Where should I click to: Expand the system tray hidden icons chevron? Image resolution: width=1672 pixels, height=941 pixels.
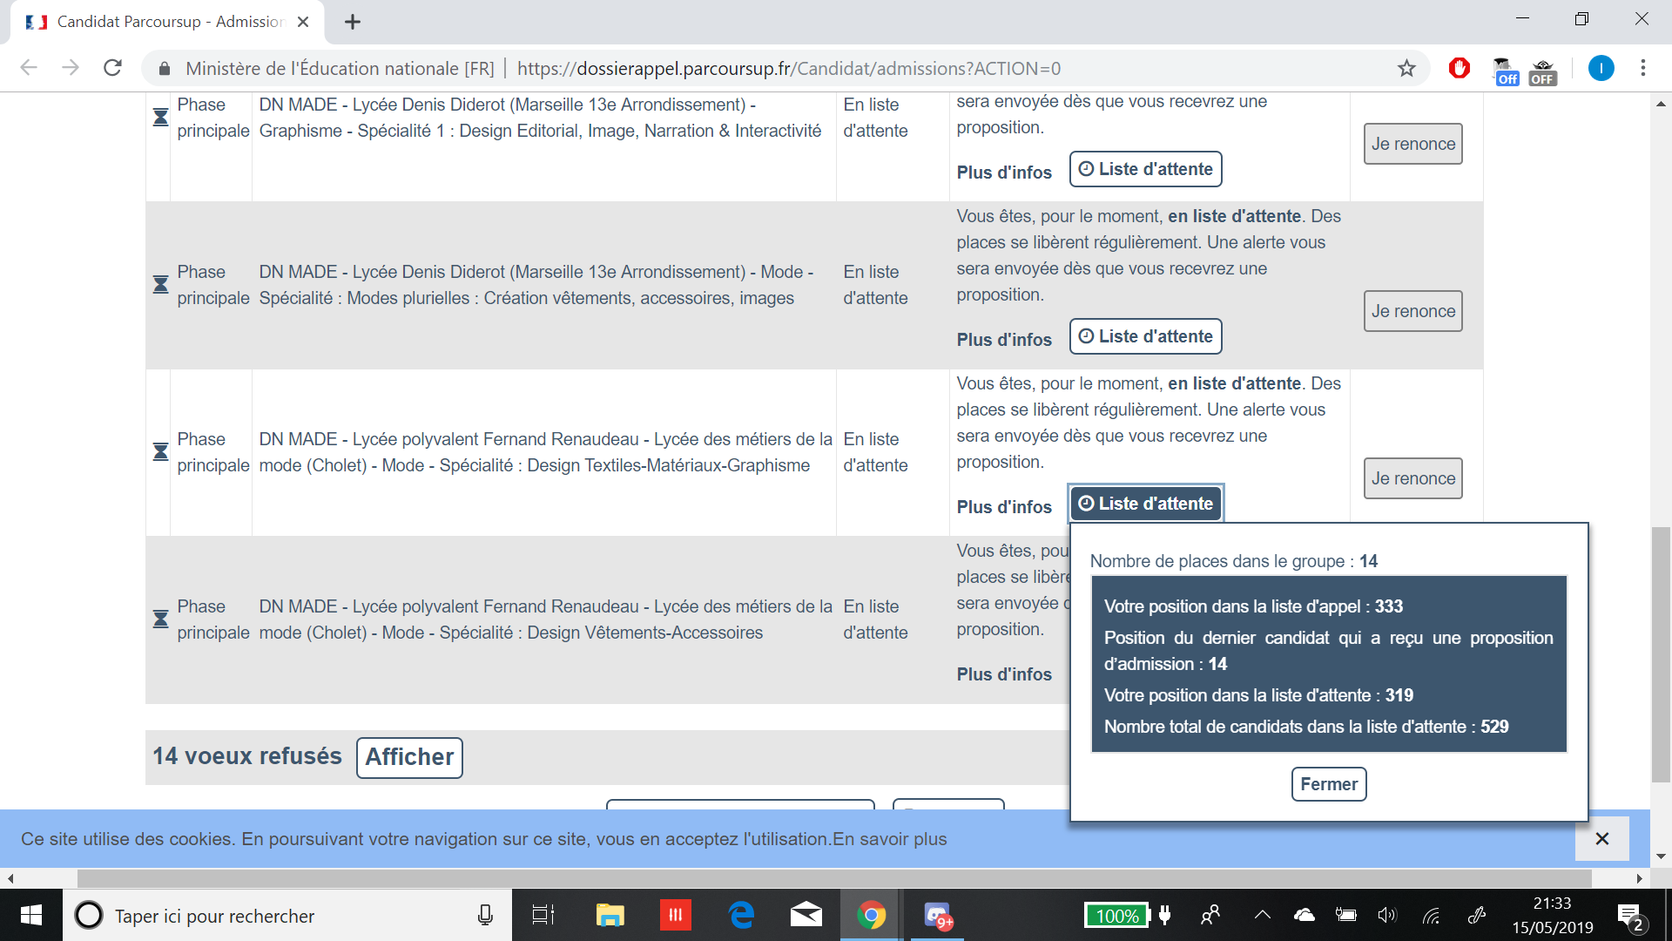tap(1262, 915)
